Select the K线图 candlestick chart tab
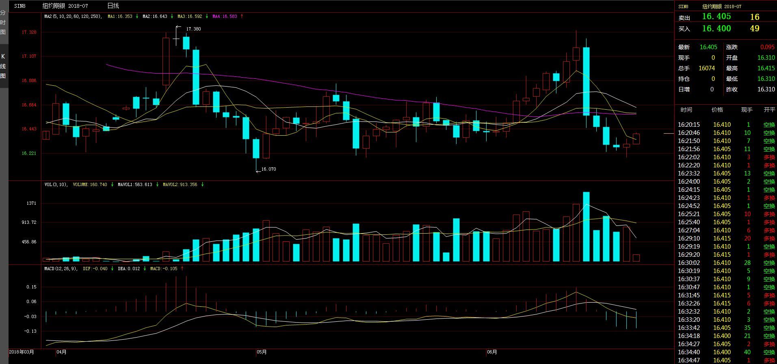Screen dimensions: 777x364 point(3,66)
